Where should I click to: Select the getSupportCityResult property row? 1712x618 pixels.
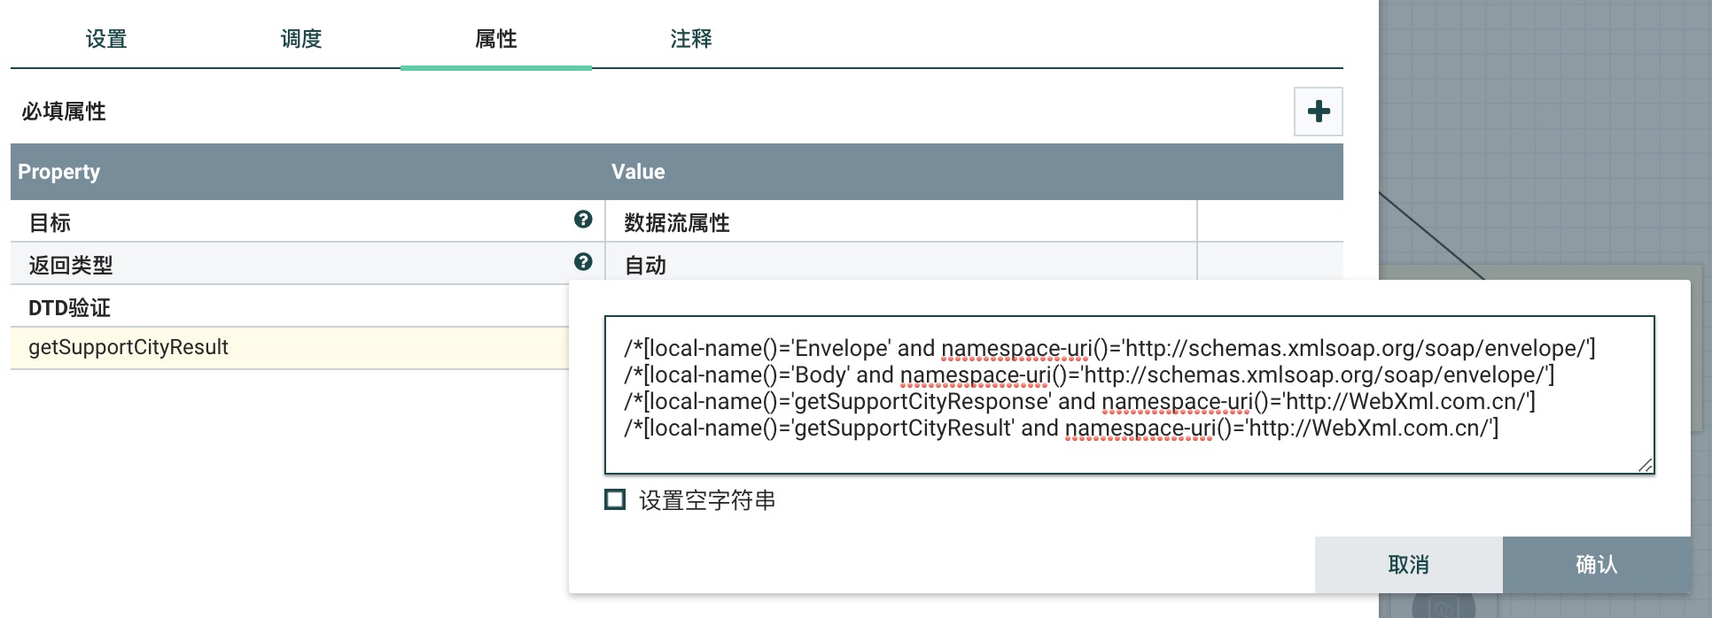tap(128, 348)
